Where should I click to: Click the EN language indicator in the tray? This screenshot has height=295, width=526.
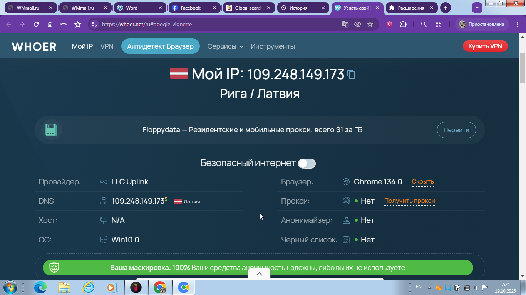(x=419, y=287)
